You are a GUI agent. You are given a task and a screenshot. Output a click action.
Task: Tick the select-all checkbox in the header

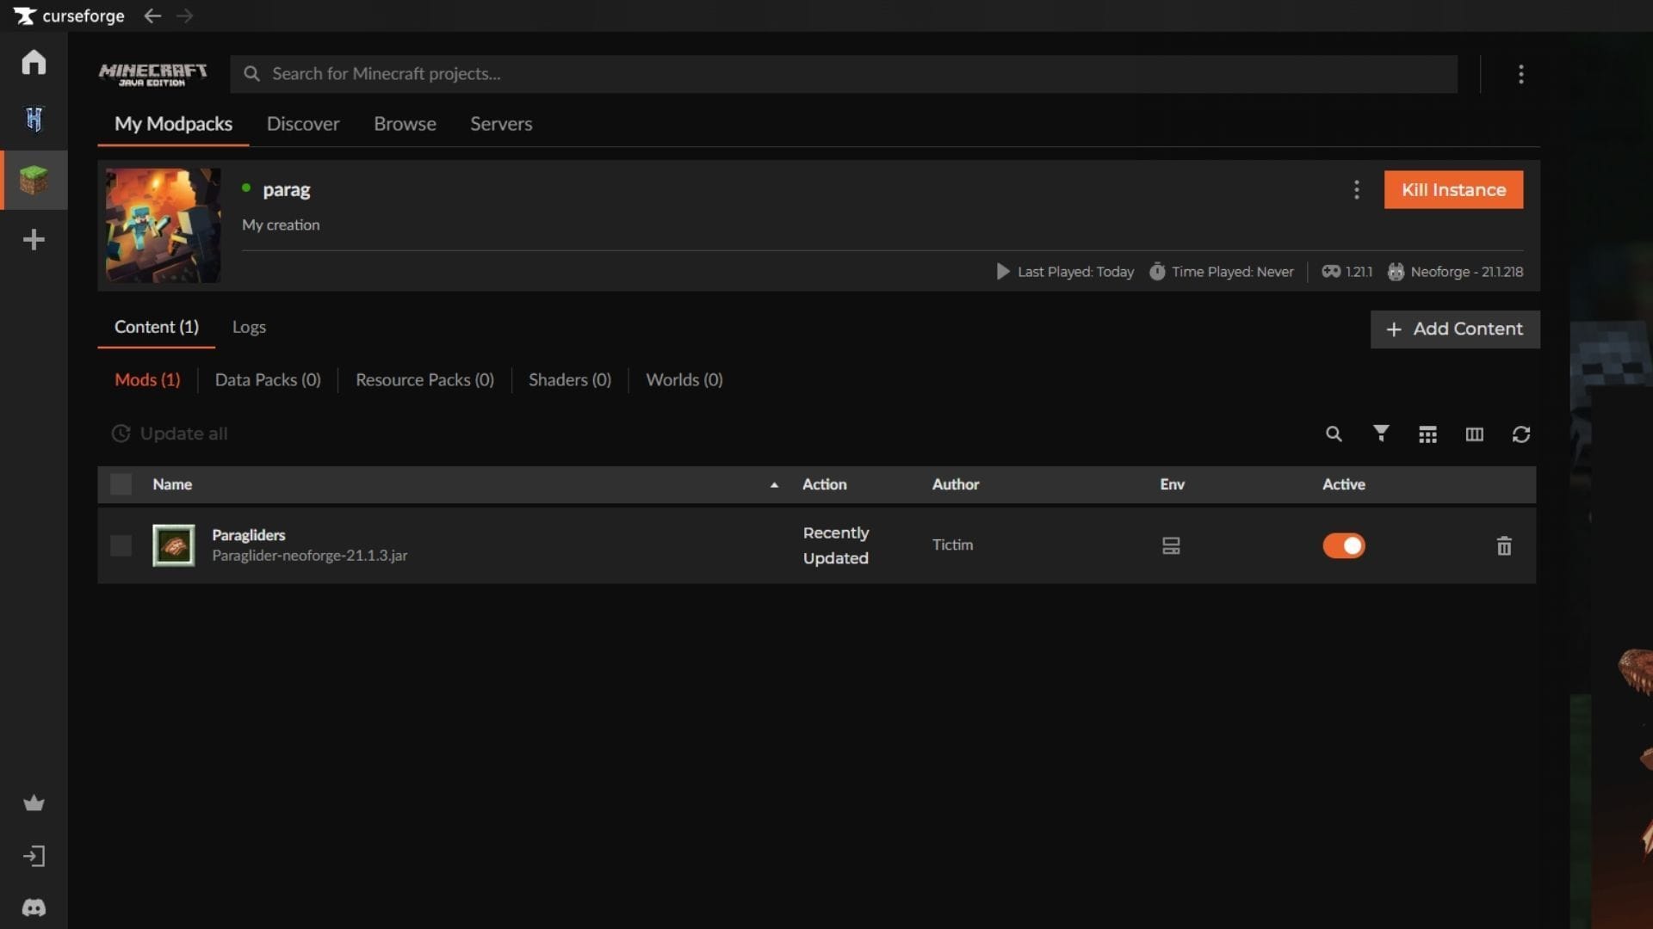coord(121,484)
